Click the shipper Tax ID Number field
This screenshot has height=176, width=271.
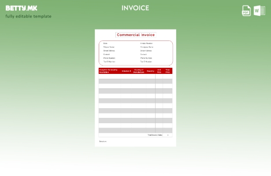pos(109,62)
